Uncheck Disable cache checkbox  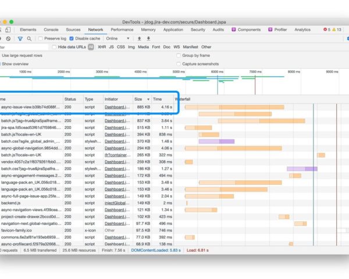pyautogui.click(x=73, y=38)
